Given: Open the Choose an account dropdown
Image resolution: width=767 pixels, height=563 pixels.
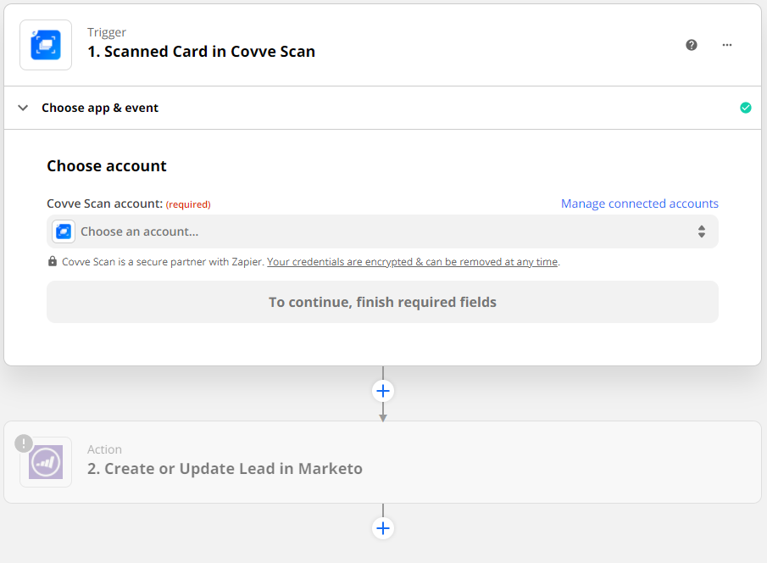Looking at the screenshot, I should [x=381, y=231].
